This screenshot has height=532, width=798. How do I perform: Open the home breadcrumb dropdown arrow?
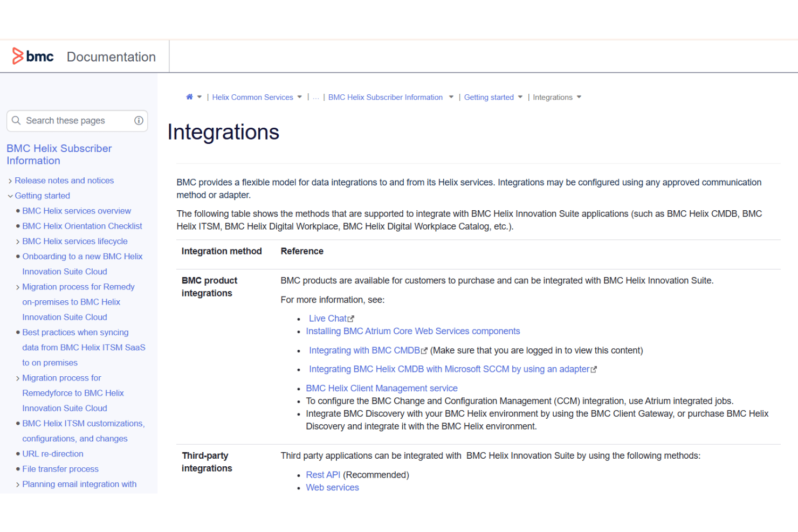pos(200,97)
